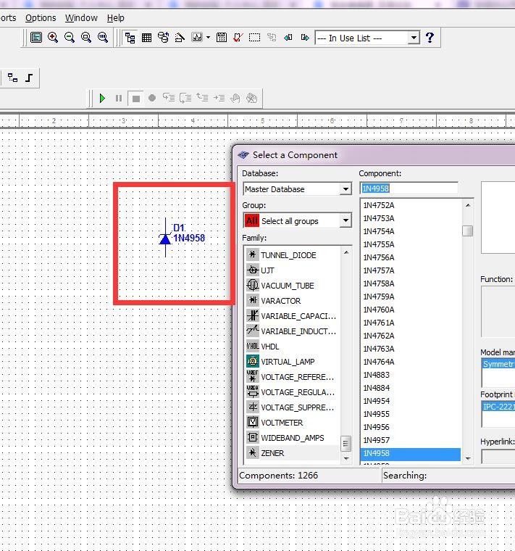Toggle breakpoint hand icon

tap(235, 98)
